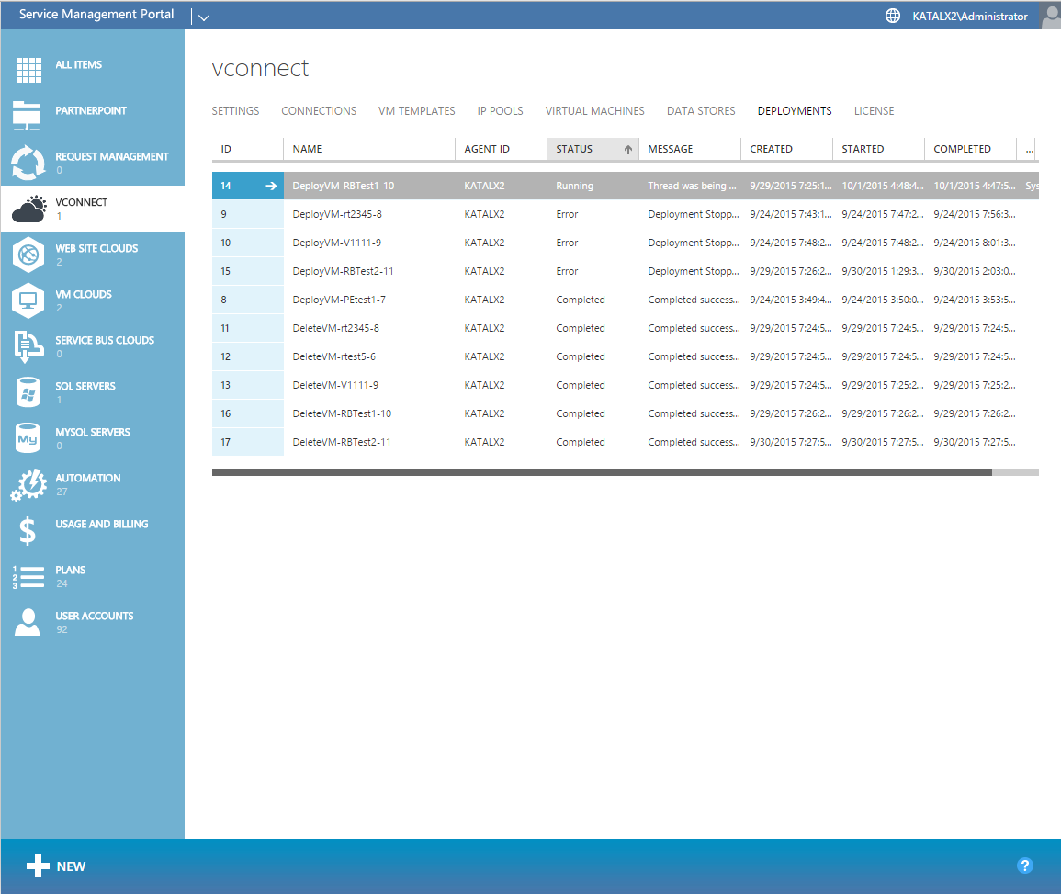
Task: Open the Service Bus Clouds icon
Action: pyautogui.click(x=28, y=346)
